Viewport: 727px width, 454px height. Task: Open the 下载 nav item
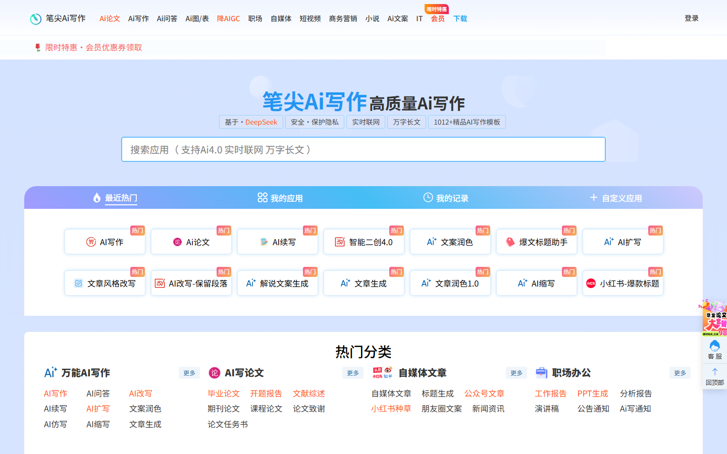tap(460, 19)
